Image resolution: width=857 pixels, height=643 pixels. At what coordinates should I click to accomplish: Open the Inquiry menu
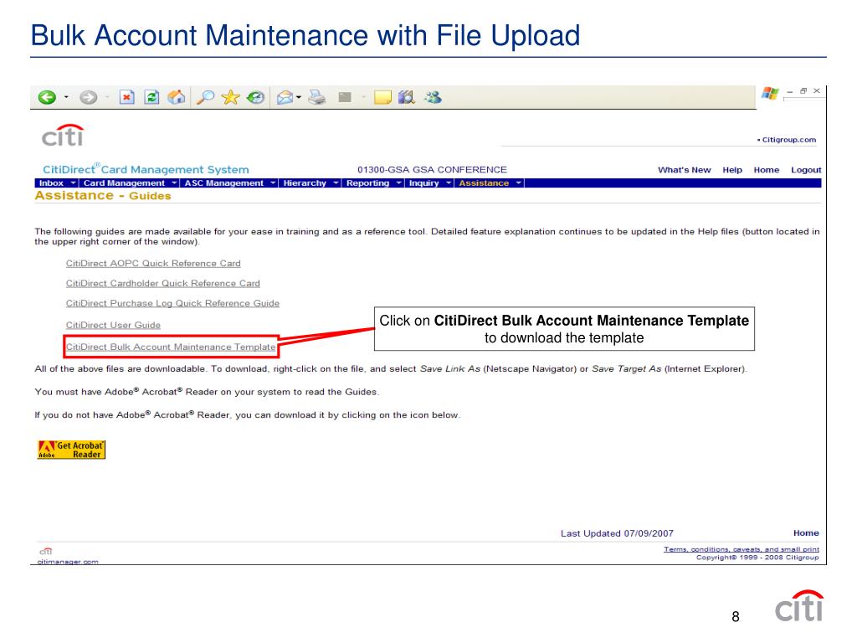[x=424, y=183]
